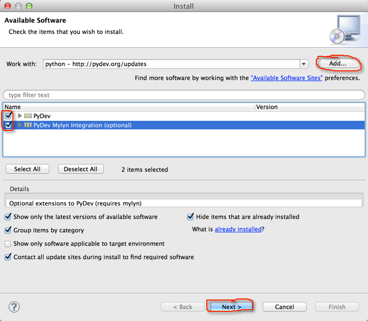This screenshot has height=321, width=368.
Task: Enable Show only software applicable to target environment
Action: click(x=8, y=244)
